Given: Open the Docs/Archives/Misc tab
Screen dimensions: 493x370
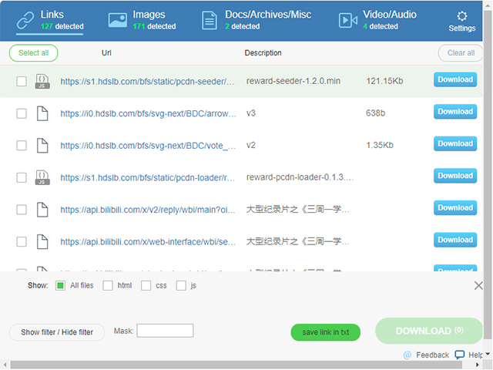Looking at the screenshot, I should (x=257, y=20).
